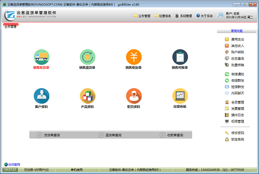Viewport: 259px width, 174px height.
Task: Open the 职员资料 employee info icon
Action: pos(134,96)
